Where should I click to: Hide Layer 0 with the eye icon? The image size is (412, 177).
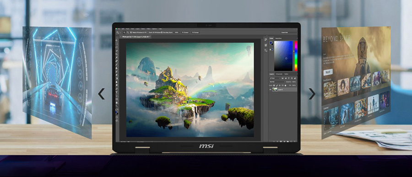(x=271, y=90)
